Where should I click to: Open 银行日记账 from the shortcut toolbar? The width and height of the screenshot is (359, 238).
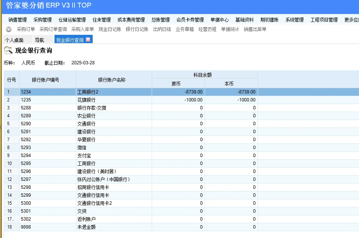click(137, 30)
